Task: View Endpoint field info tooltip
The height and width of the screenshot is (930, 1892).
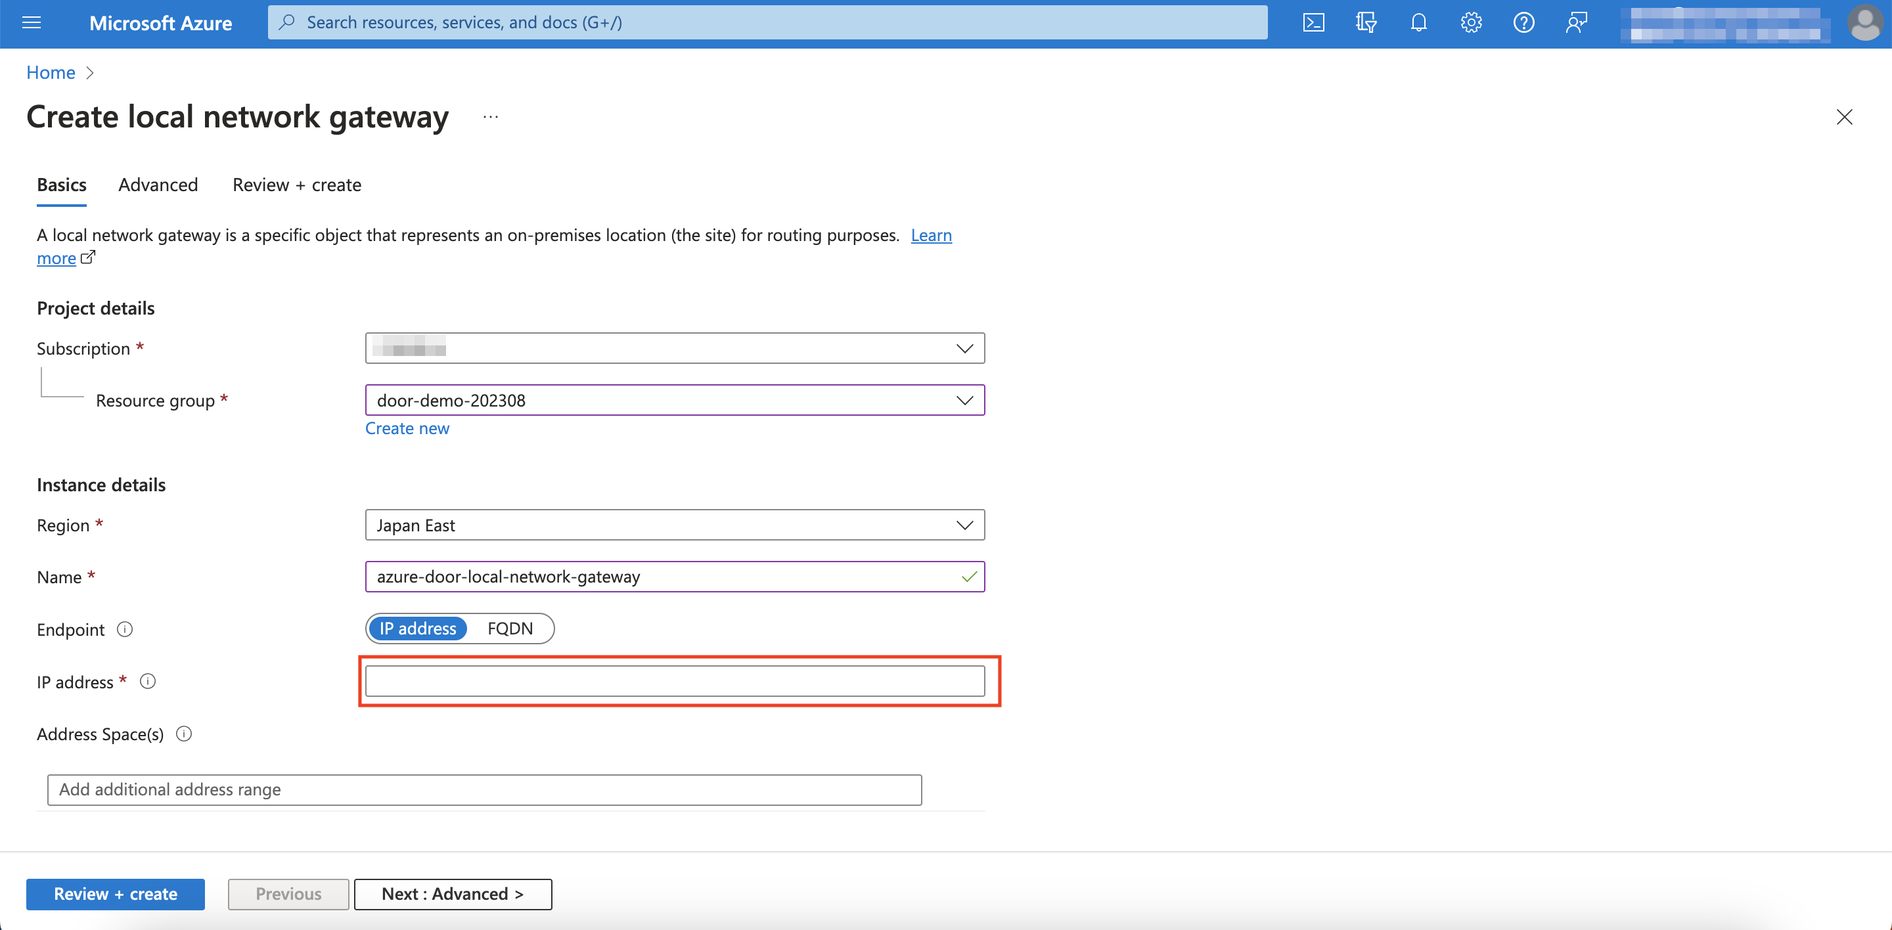Action: (x=125, y=629)
